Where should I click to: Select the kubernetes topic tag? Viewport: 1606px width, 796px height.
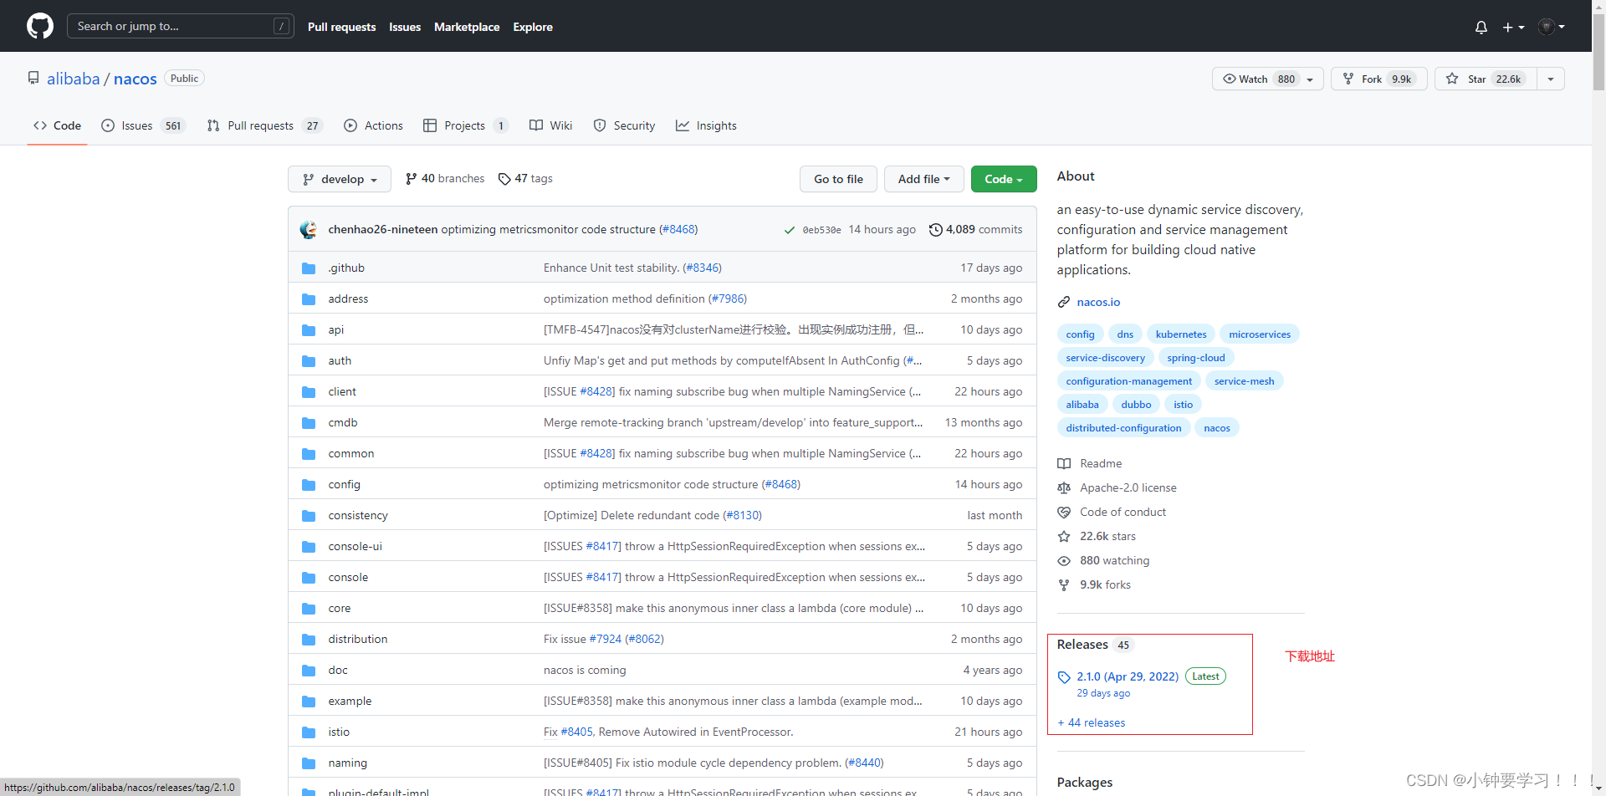1180,334
